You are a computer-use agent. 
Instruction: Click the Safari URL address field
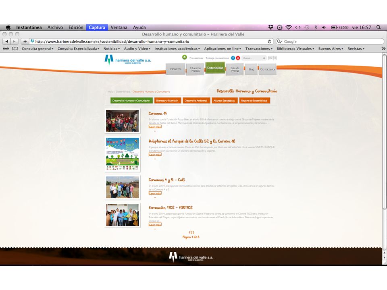coord(151,41)
